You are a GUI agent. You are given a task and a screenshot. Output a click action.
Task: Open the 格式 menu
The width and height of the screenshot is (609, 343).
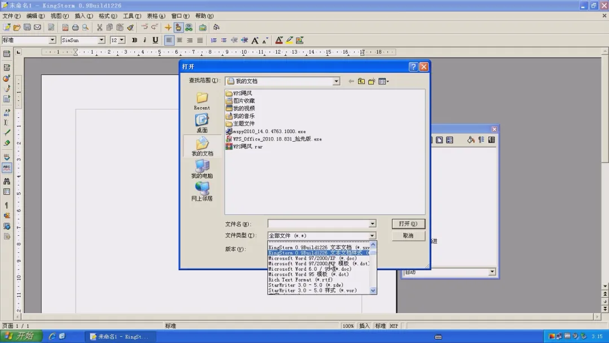coord(108,16)
